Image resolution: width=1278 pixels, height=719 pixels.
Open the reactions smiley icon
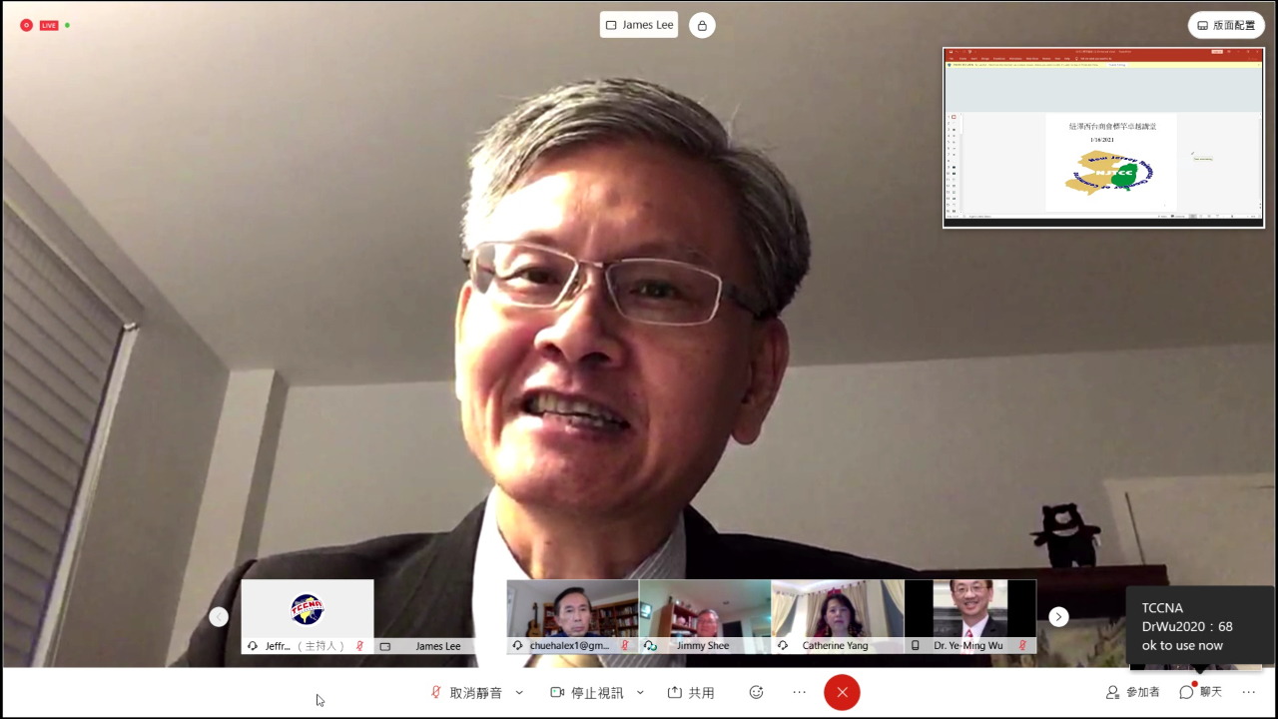click(x=756, y=692)
